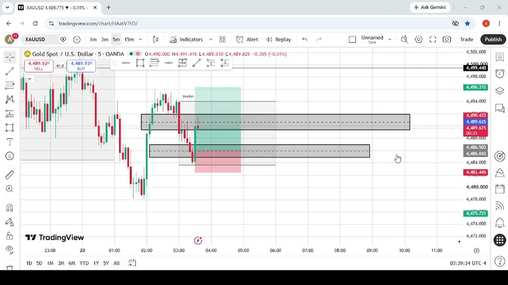Viewport: 508px width, 285px height.
Task: Publish the chart idea
Action: (493, 39)
